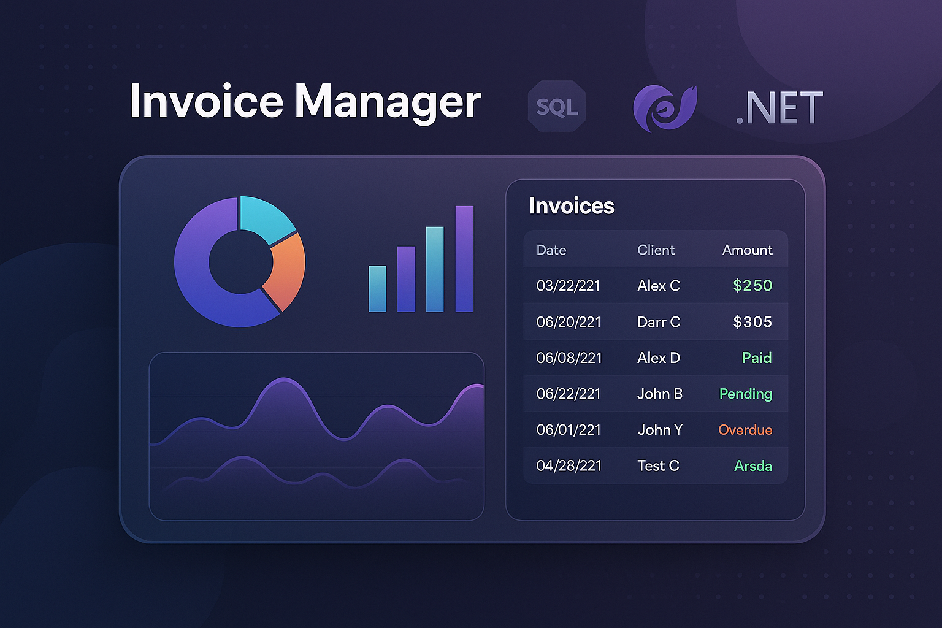Click the bar chart icon
This screenshot has width=942, height=628.
click(x=420, y=270)
